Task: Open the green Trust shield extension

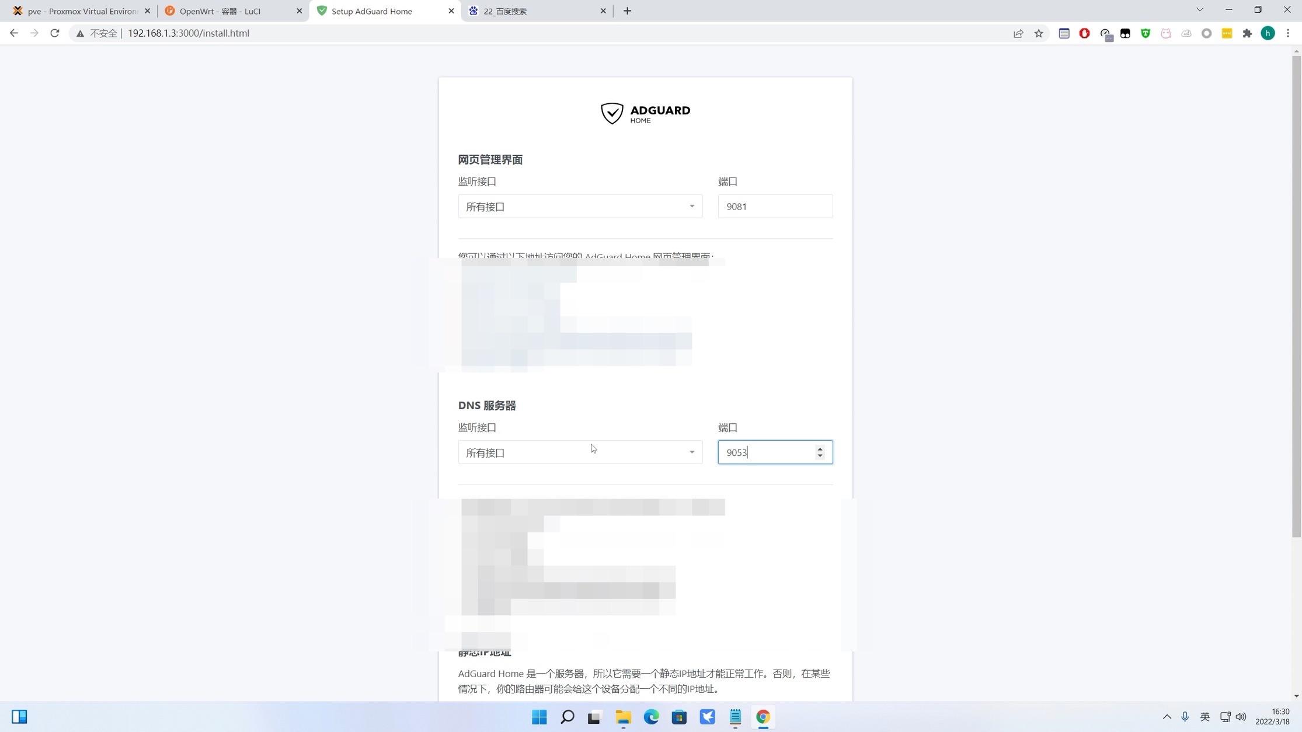Action: (x=1146, y=33)
